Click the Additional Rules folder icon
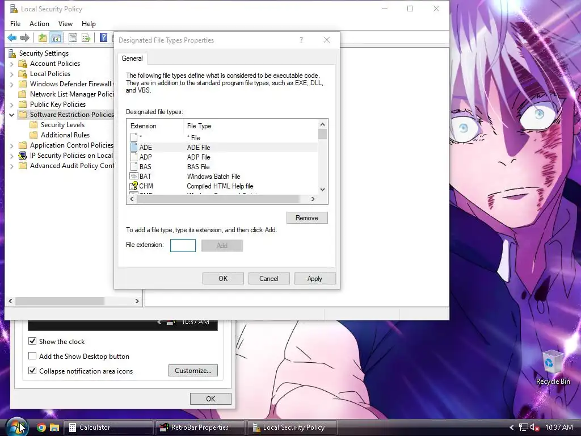 click(33, 135)
